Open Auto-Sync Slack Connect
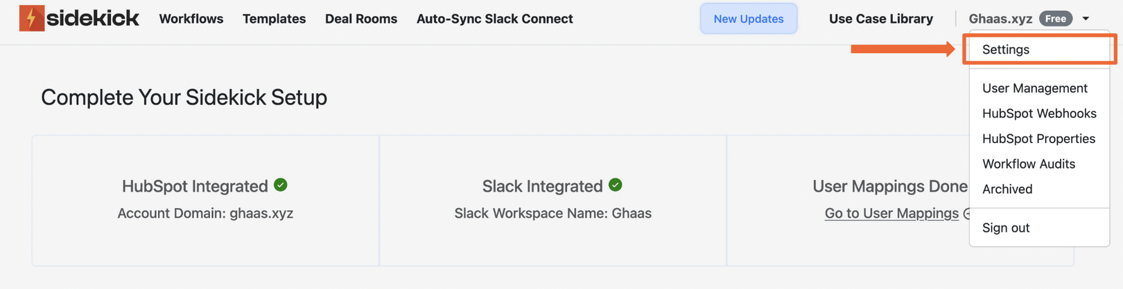Image resolution: width=1123 pixels, height=289 pixels. [x=494, y=19]
